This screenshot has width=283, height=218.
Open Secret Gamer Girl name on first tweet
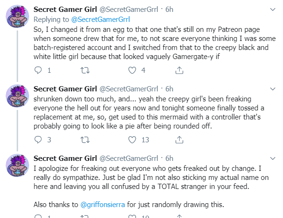65,10
